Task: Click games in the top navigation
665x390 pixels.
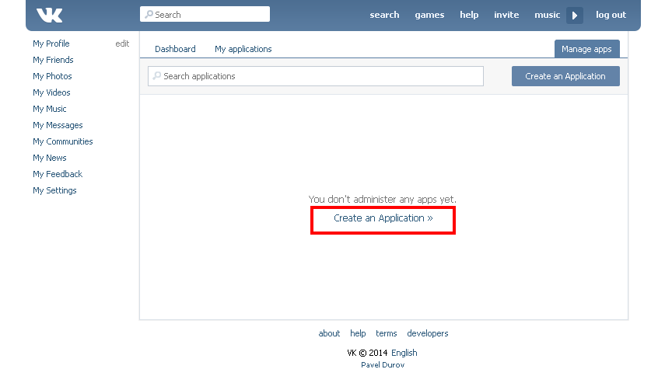Action: (x=429, y=15)
